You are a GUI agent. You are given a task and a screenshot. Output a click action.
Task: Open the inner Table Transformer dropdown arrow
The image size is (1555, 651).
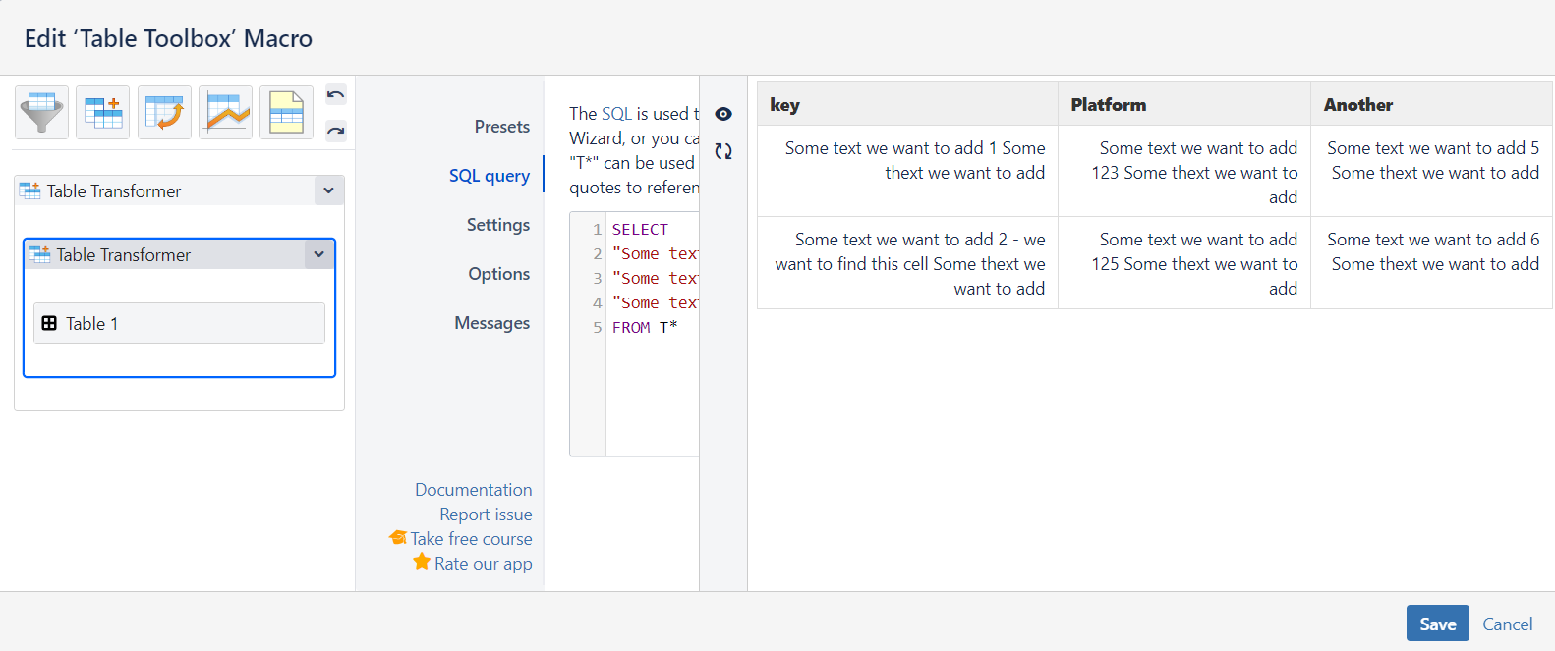pos(318,254)
